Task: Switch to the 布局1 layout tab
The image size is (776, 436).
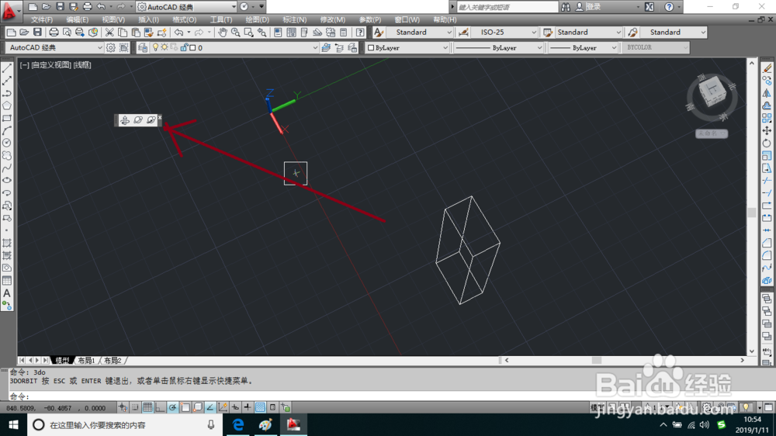Action: click(x=86, y=360)
